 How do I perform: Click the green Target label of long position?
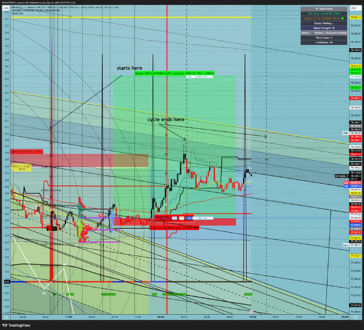(174, 73)
